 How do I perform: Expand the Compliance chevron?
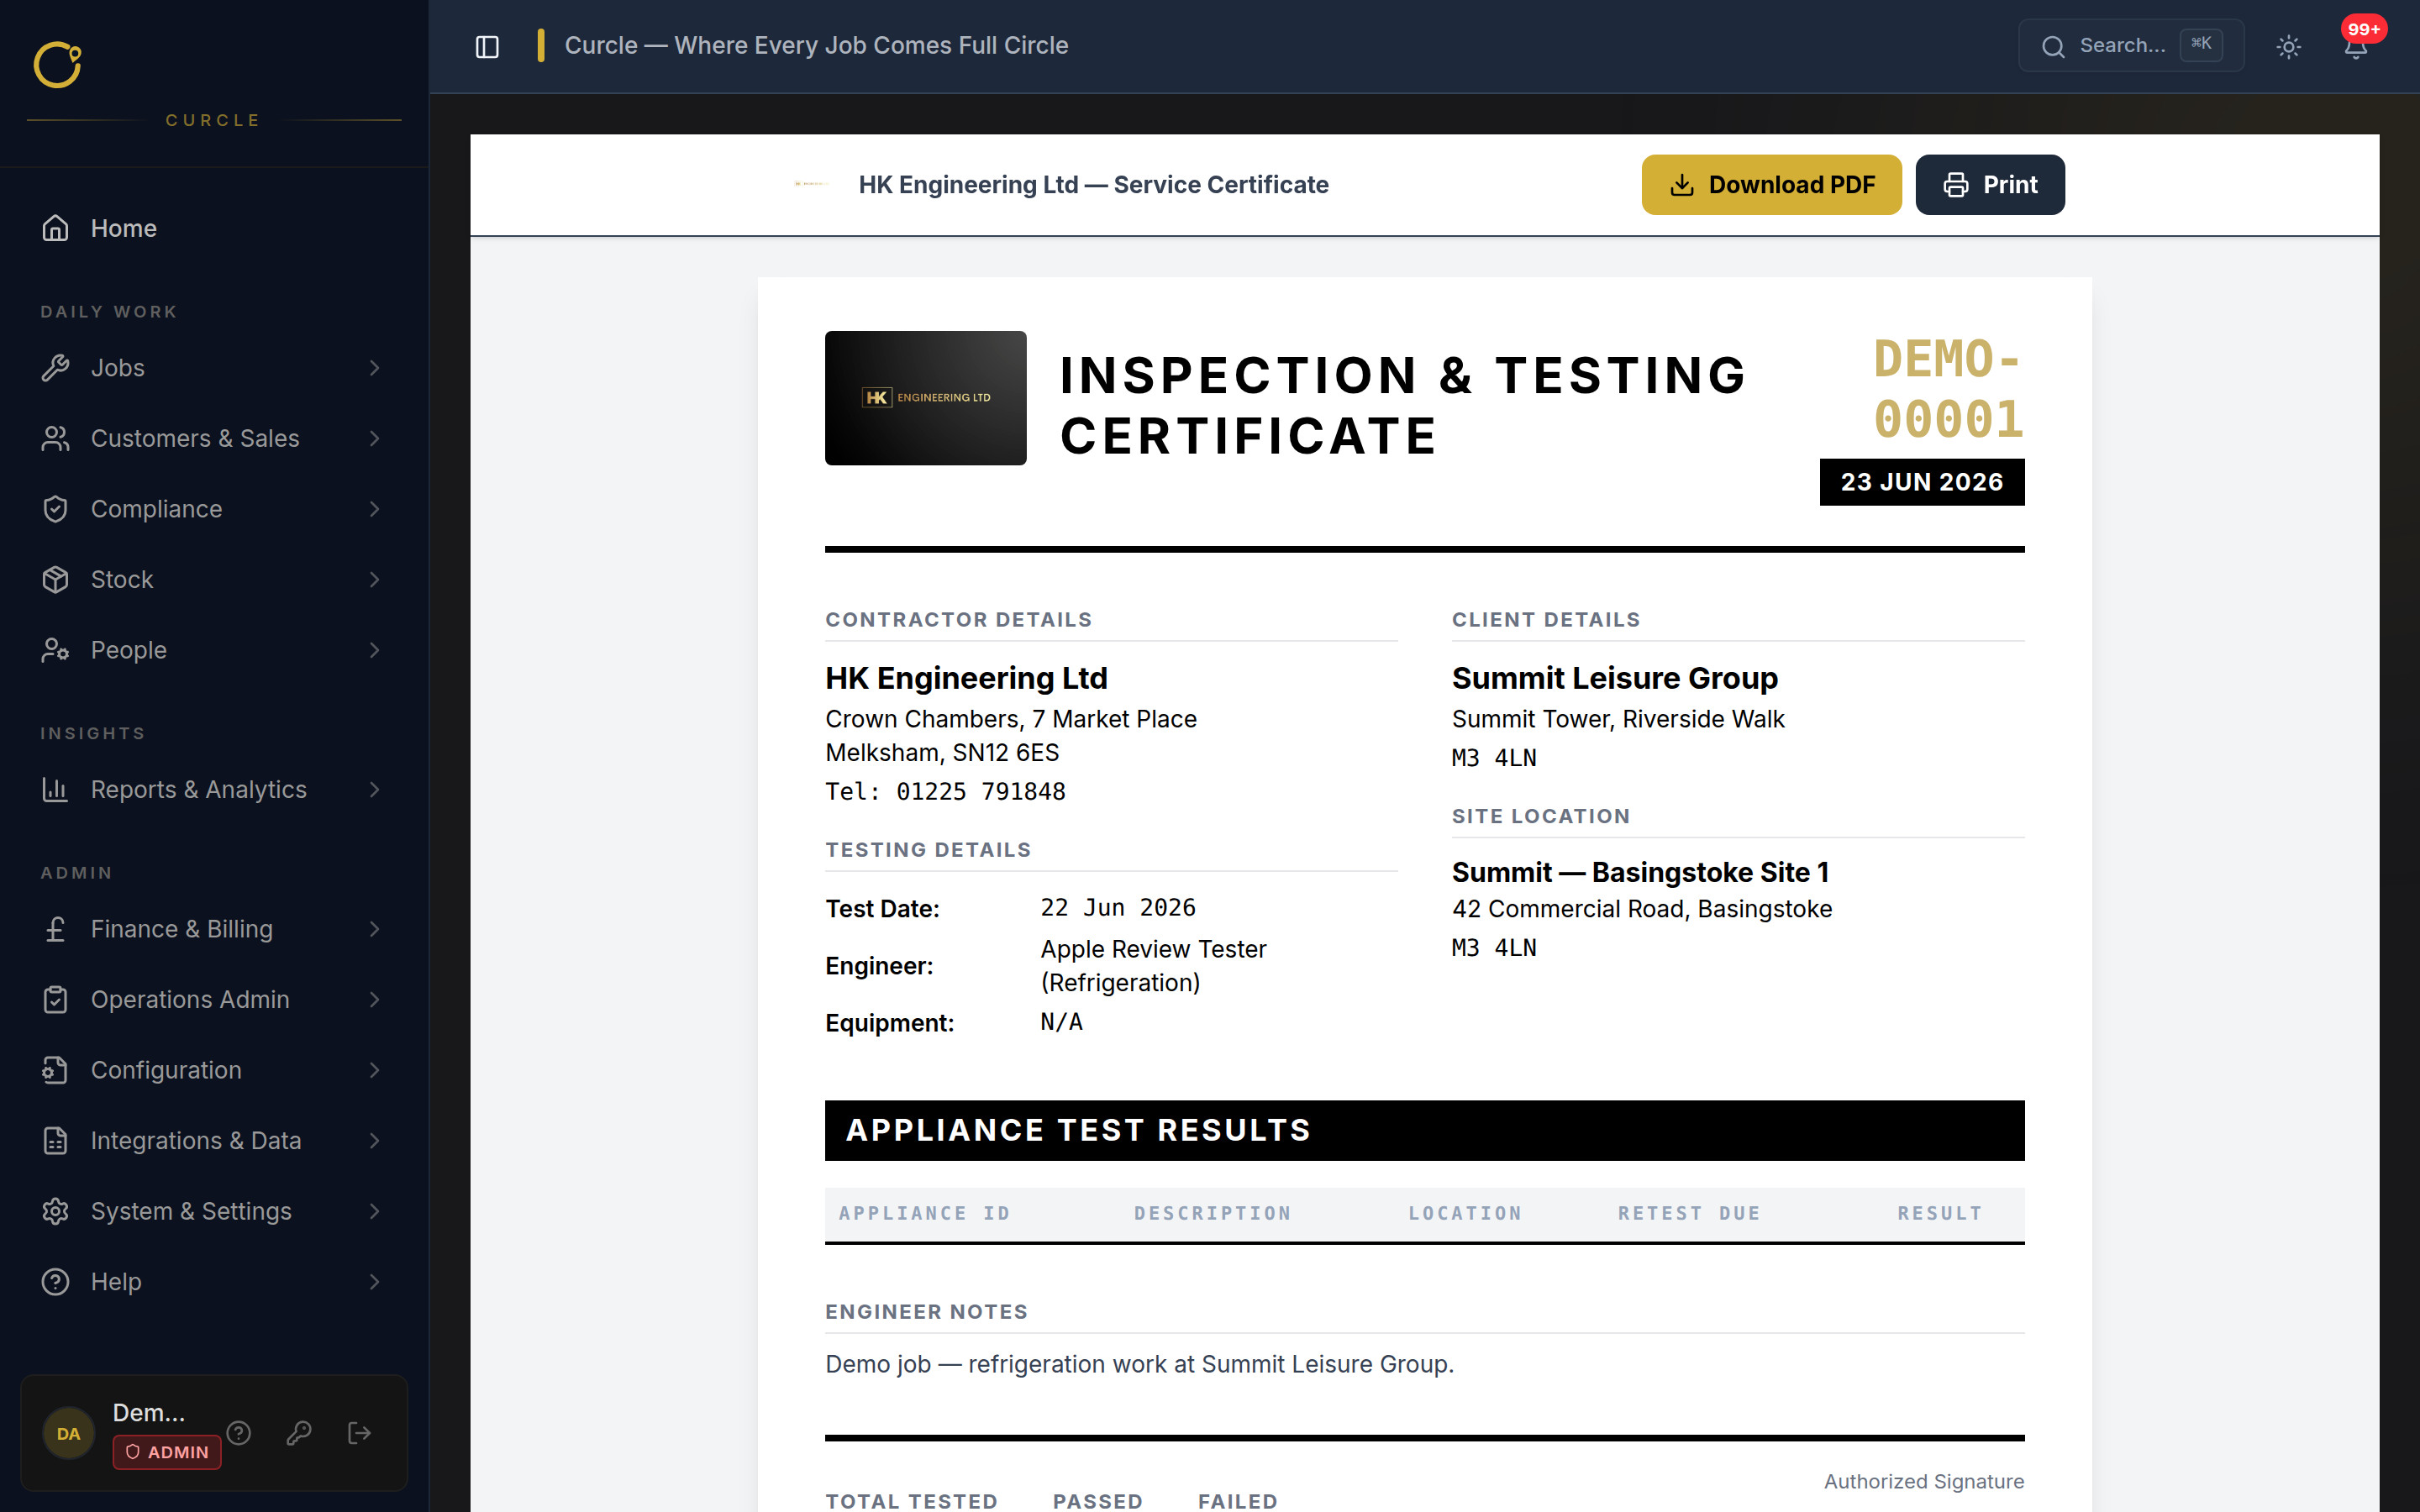tap(374, 509)
